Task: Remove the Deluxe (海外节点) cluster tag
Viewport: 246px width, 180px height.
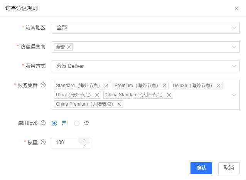Action: pos(218,86)
